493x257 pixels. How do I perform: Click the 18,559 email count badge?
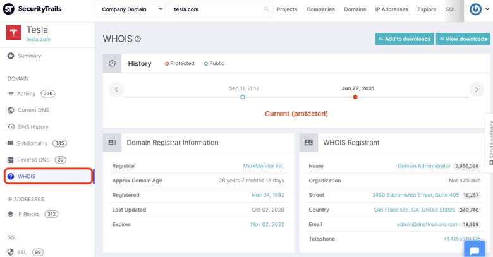(471, 224)
